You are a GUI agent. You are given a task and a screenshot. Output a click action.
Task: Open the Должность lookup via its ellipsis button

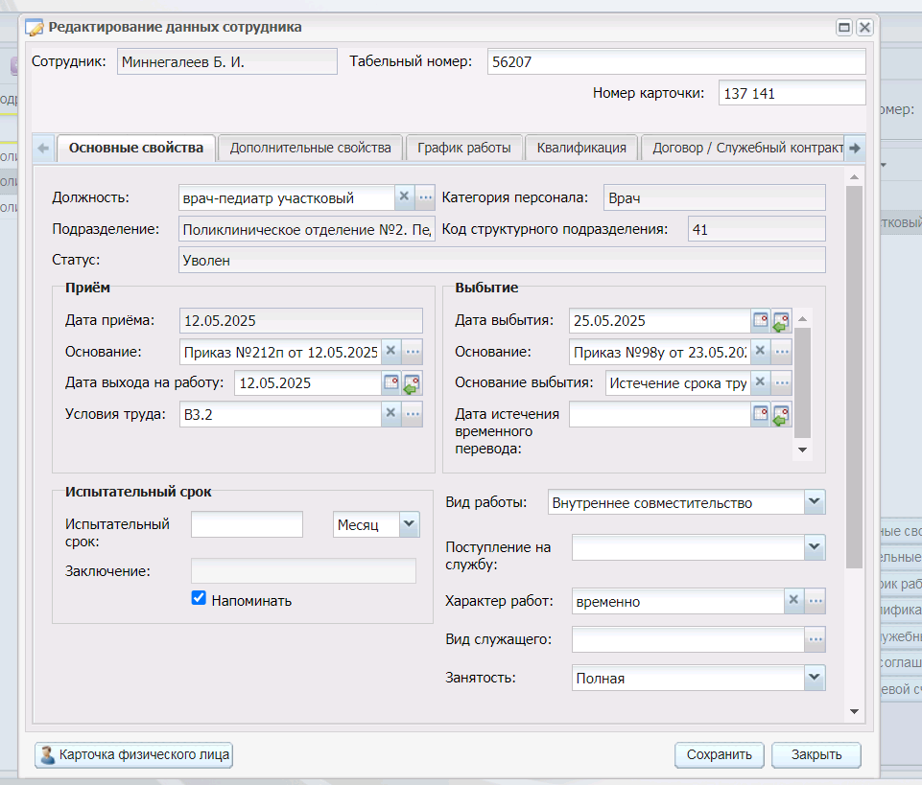[x=425, y=196]
